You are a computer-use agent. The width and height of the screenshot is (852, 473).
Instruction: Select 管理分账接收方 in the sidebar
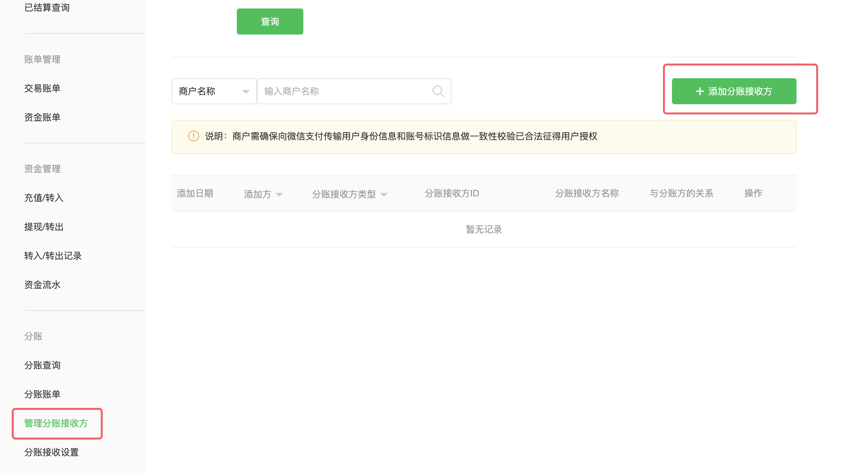click(56, 423)
